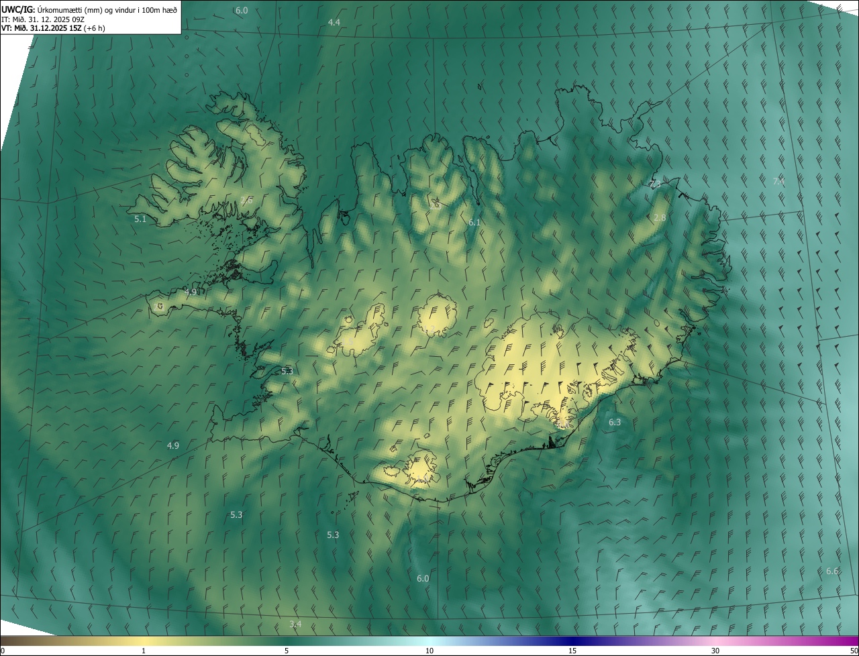Click the map value label "7.4" over the eastern sea

[778, 181]
